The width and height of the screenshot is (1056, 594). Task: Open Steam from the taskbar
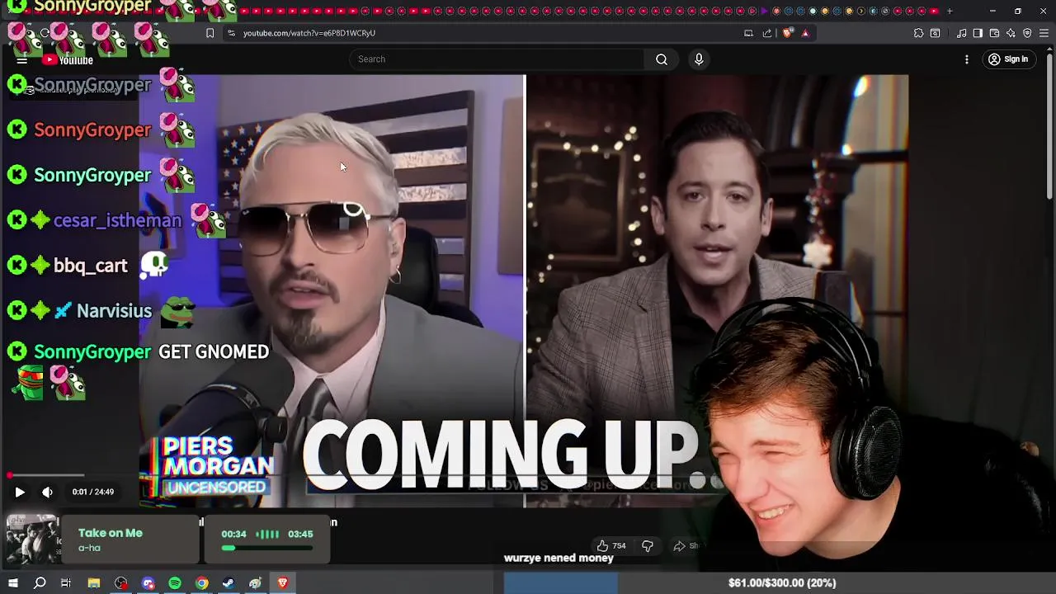click(229, 583)
